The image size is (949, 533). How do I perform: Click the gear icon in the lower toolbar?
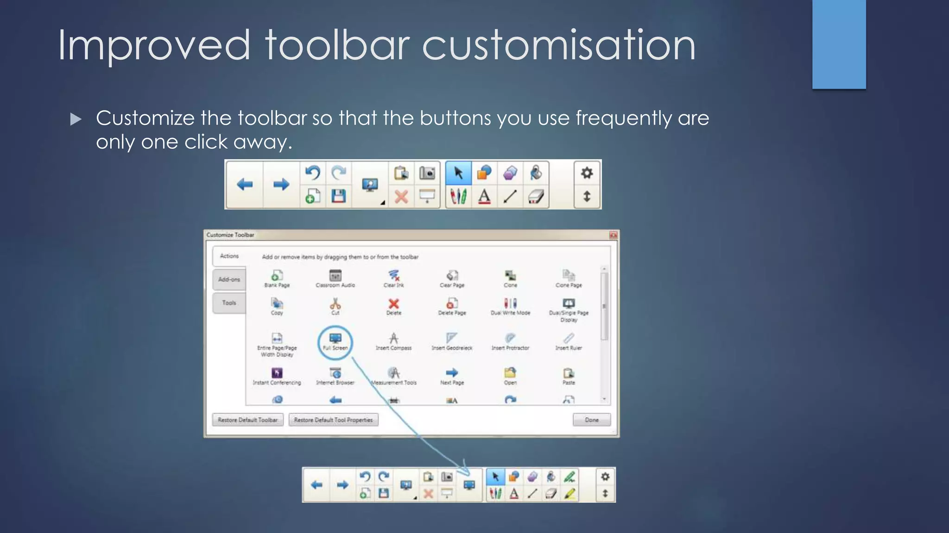pyautogui.click(x=605, y=476)
